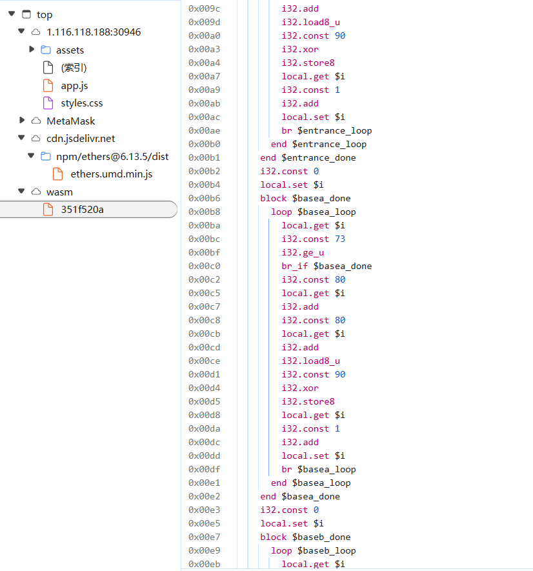Click the cdn.jsdelivr.net cloud icon
The width and height of the screenshot is (533, 571).
(35, 138)
